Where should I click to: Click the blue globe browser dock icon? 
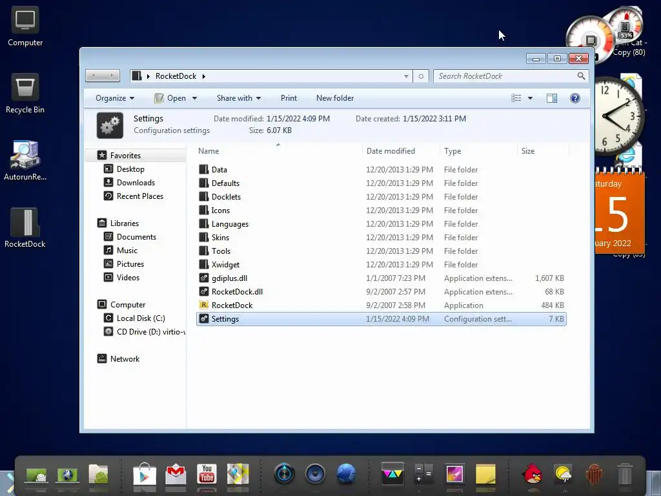(x=346, y=475)
